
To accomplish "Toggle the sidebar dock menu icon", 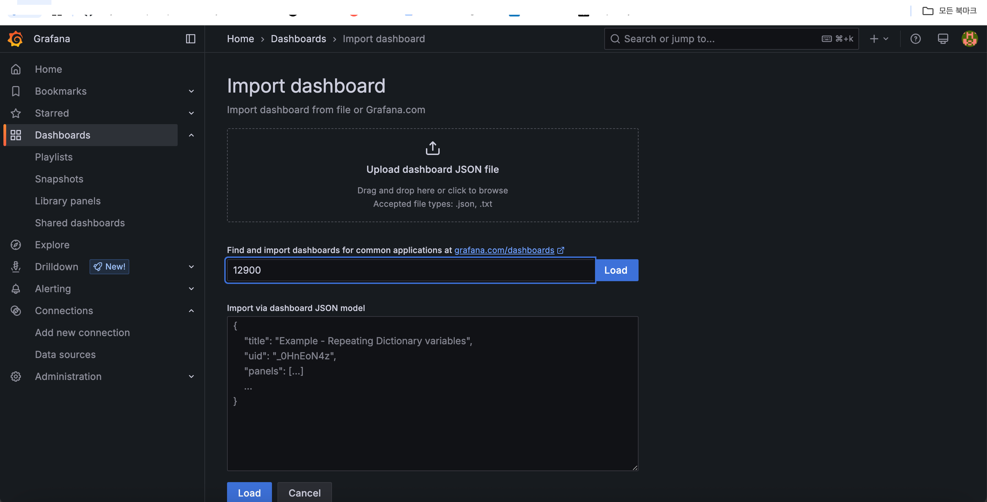I will tap(190, 39).
